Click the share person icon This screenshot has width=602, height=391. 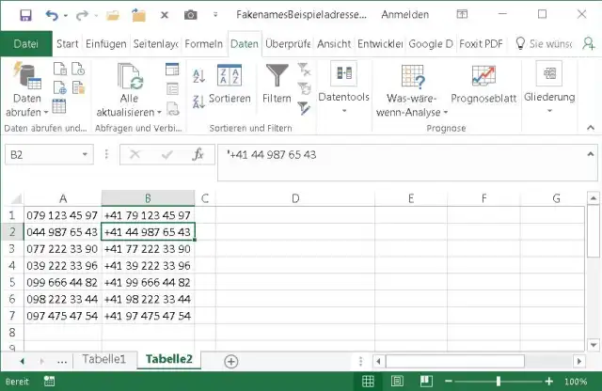pos(589,43)
